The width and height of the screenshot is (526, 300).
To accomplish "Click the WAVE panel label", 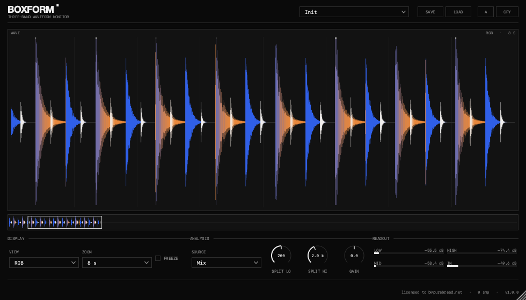I will 15,33.
